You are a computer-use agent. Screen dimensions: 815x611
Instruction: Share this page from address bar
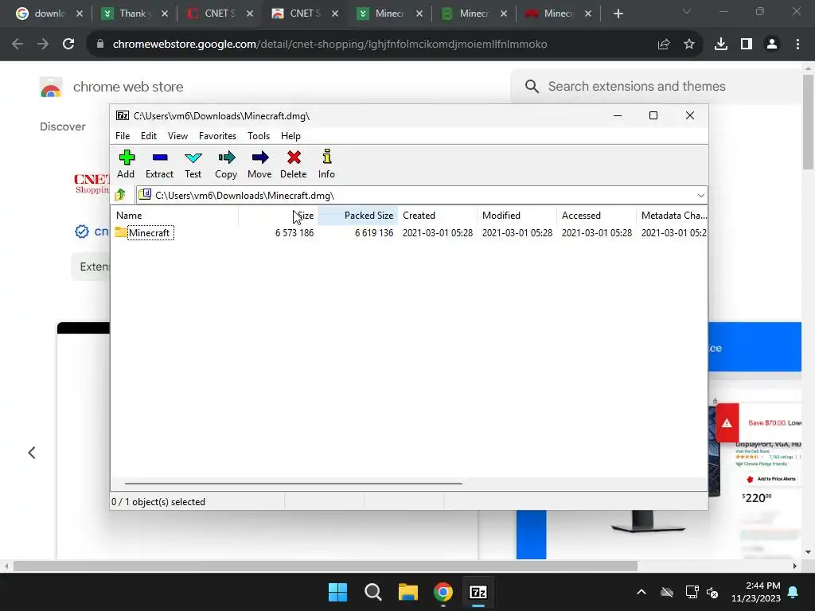tap(664, 45)
